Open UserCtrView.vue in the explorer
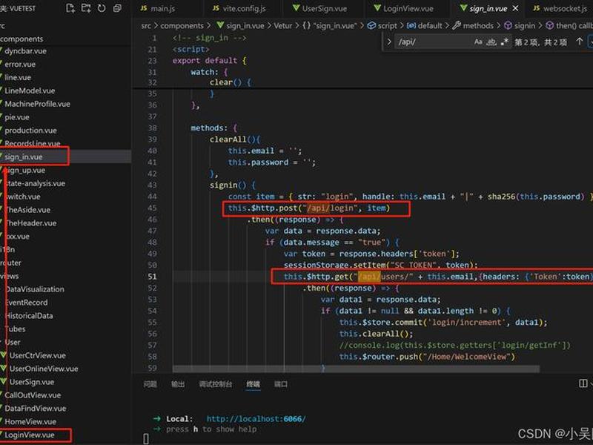This screenshot has height=445, width=593. point(37,356)
